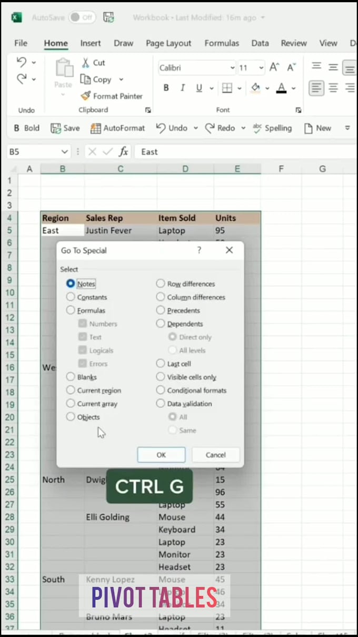Switch to the Data tab

(260, 43)
